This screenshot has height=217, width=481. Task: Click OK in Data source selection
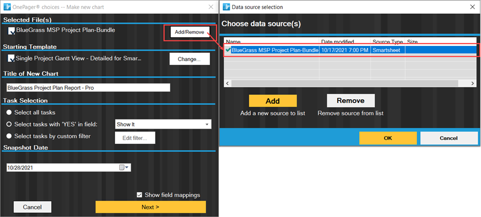tap(388, 138)
